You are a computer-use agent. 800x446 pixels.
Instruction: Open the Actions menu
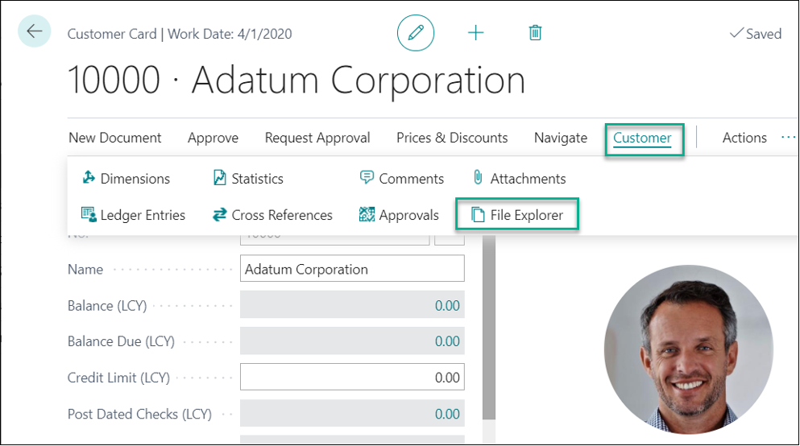744,138
